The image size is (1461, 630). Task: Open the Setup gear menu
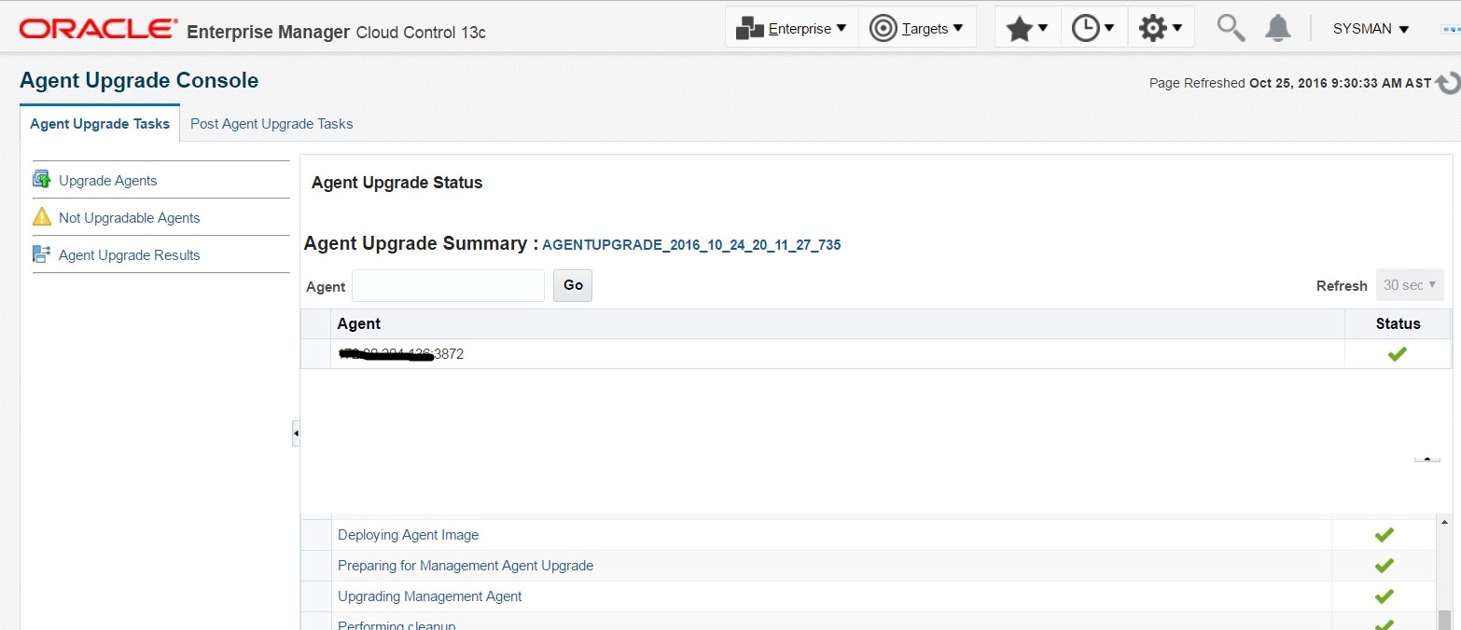1161,28
